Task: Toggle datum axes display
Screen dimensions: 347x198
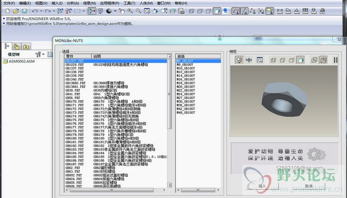Action: pos(244,11)
